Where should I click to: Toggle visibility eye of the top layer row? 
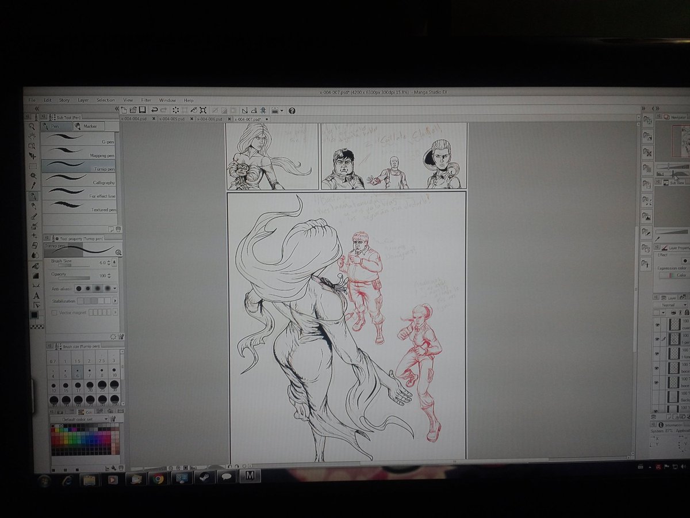click(657, 325)
